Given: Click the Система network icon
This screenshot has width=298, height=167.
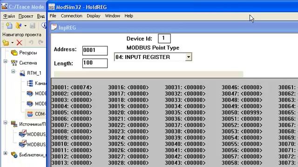Looking at the screenshot, I should pyautogui.click(x=14, y=63).
